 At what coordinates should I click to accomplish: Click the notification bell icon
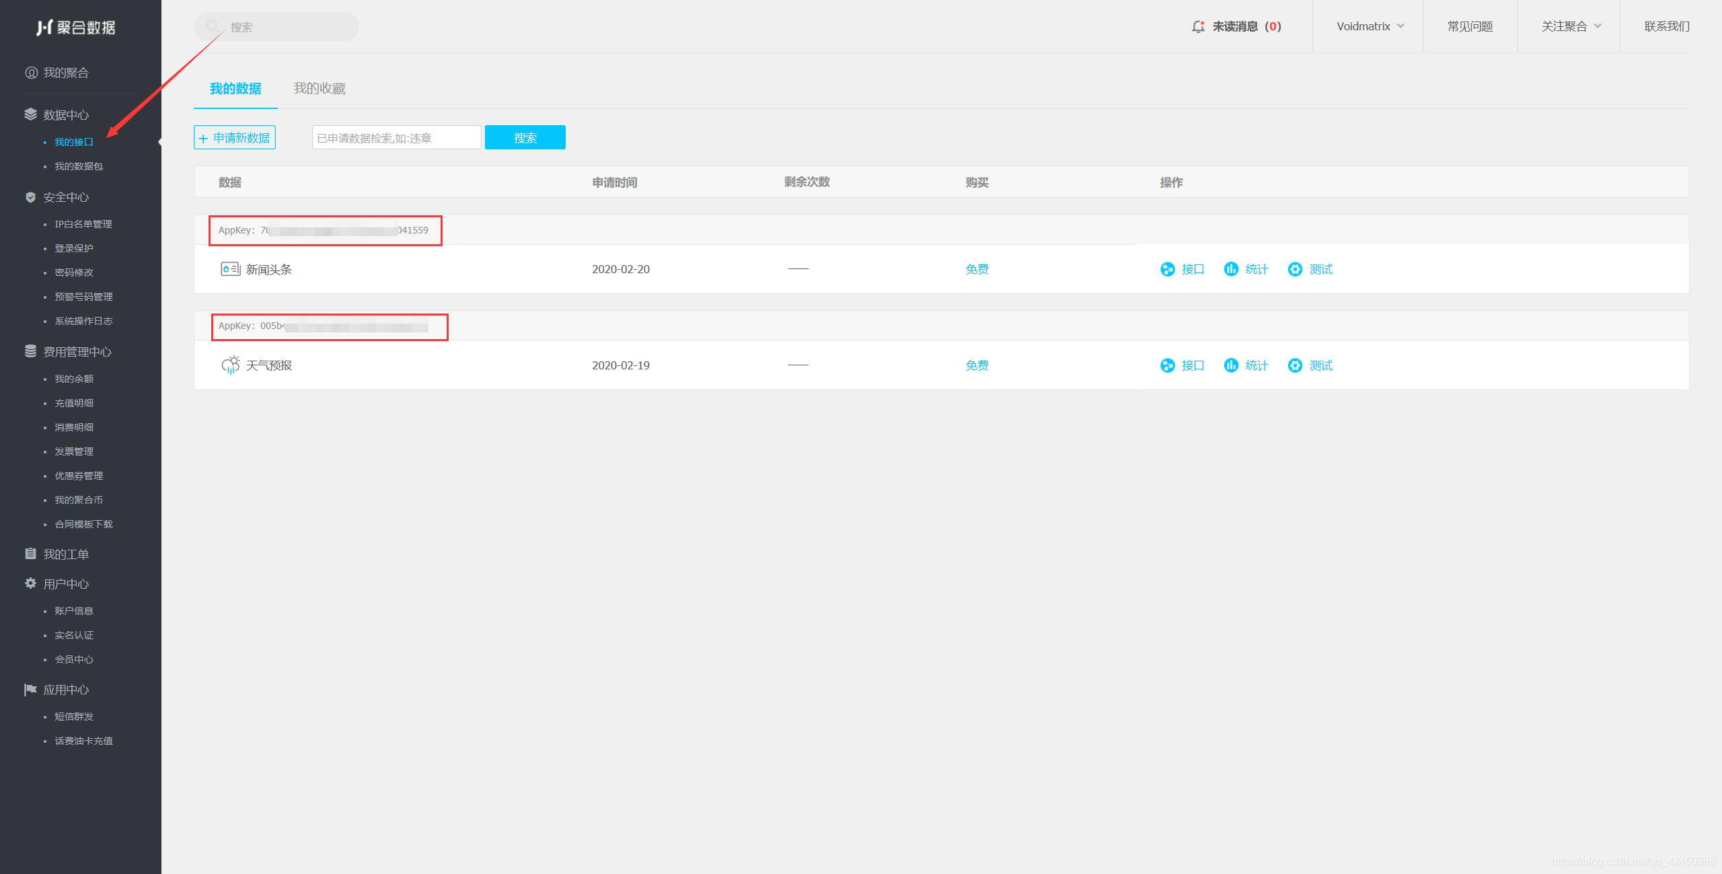(1197, 26)
